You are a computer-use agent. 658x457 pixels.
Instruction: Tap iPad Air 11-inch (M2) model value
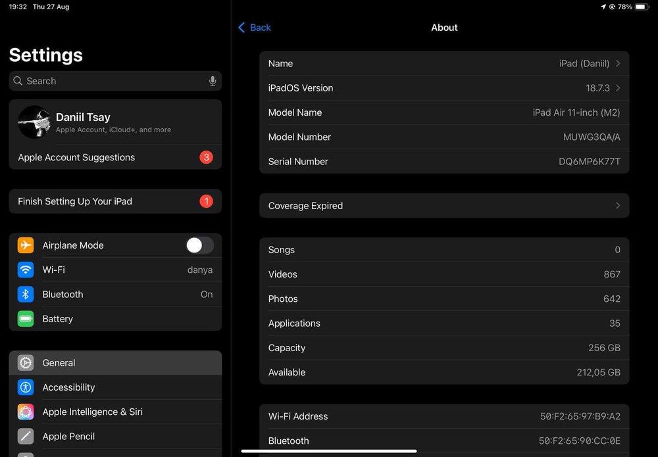click(x=576, y=112)
